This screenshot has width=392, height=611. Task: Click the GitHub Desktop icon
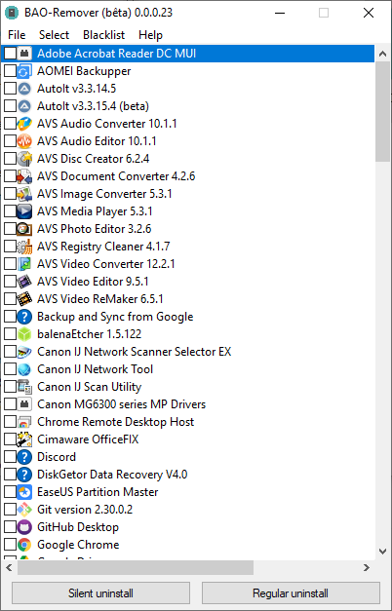pos(24,527)
